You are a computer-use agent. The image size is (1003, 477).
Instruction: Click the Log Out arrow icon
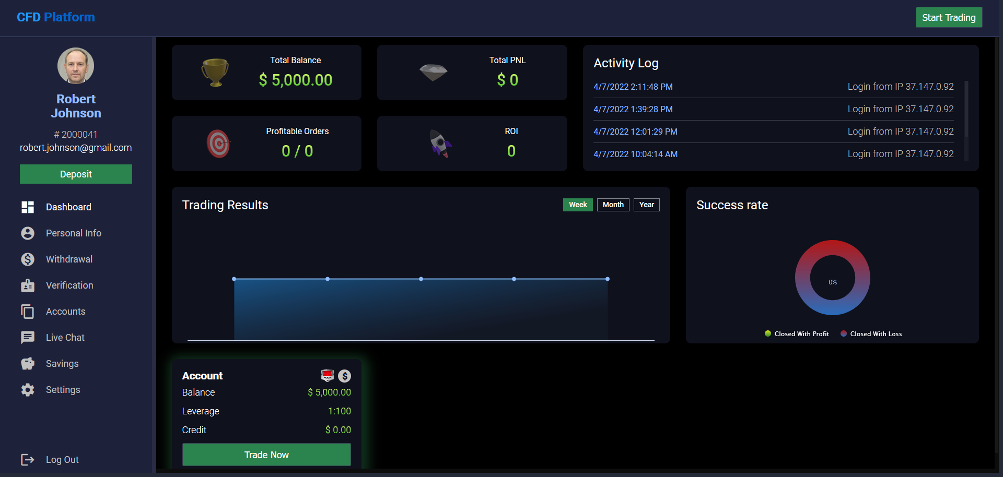[28, 460]
